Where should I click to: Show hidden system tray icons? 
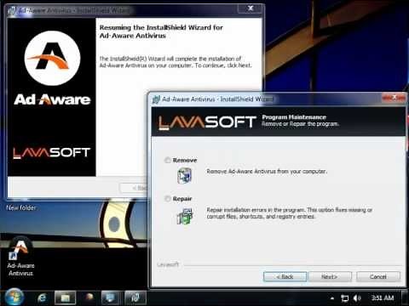332,298
